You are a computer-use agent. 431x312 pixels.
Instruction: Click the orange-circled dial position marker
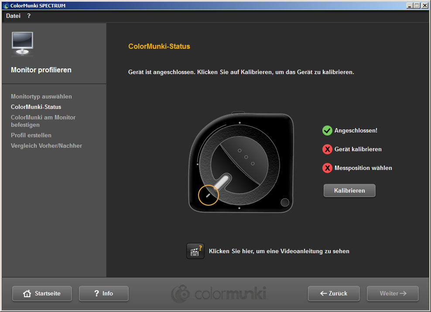[x=209, y=195]
